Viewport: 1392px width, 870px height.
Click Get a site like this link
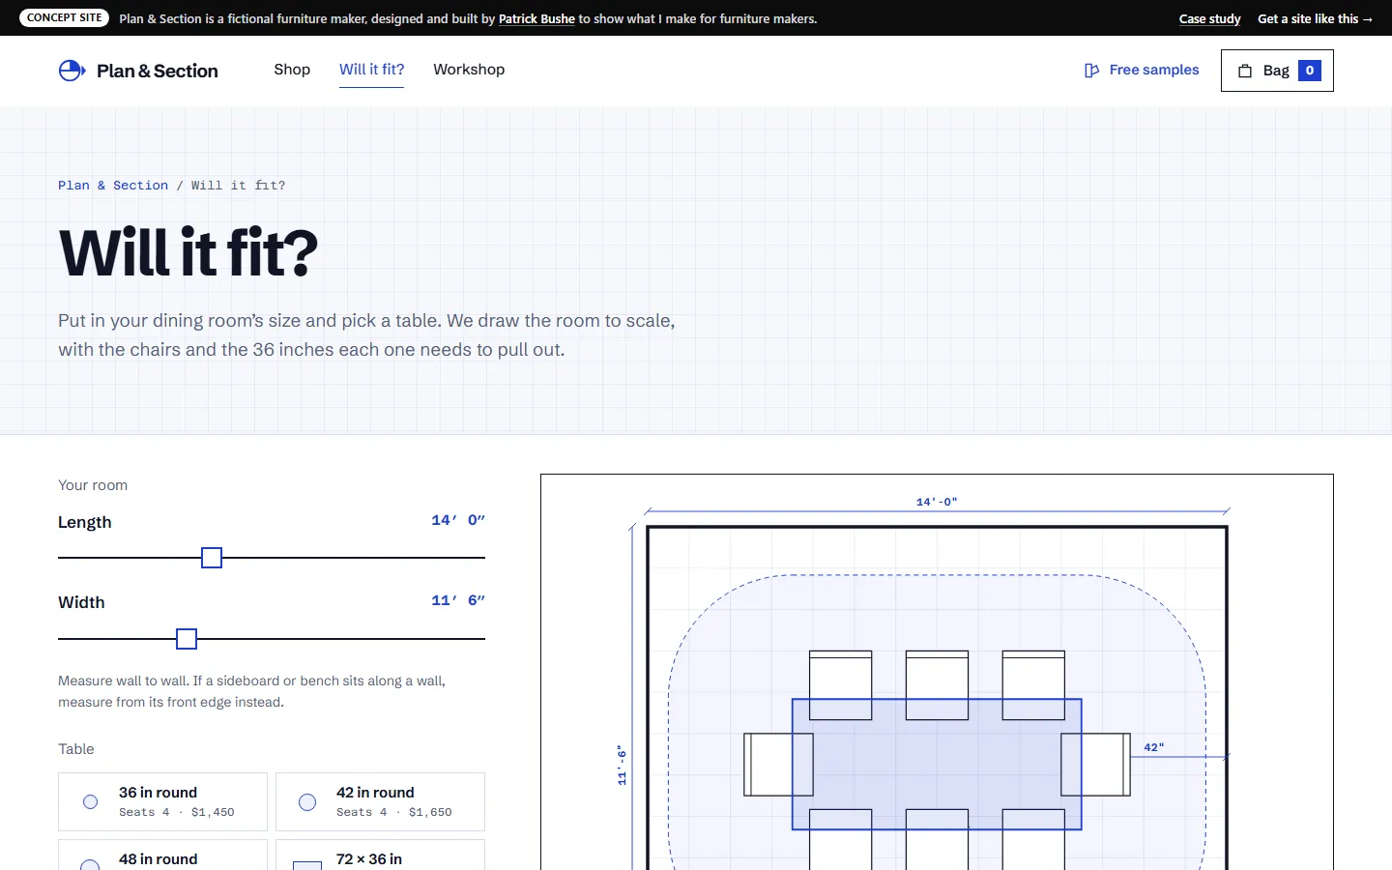tap(1315, 18)
